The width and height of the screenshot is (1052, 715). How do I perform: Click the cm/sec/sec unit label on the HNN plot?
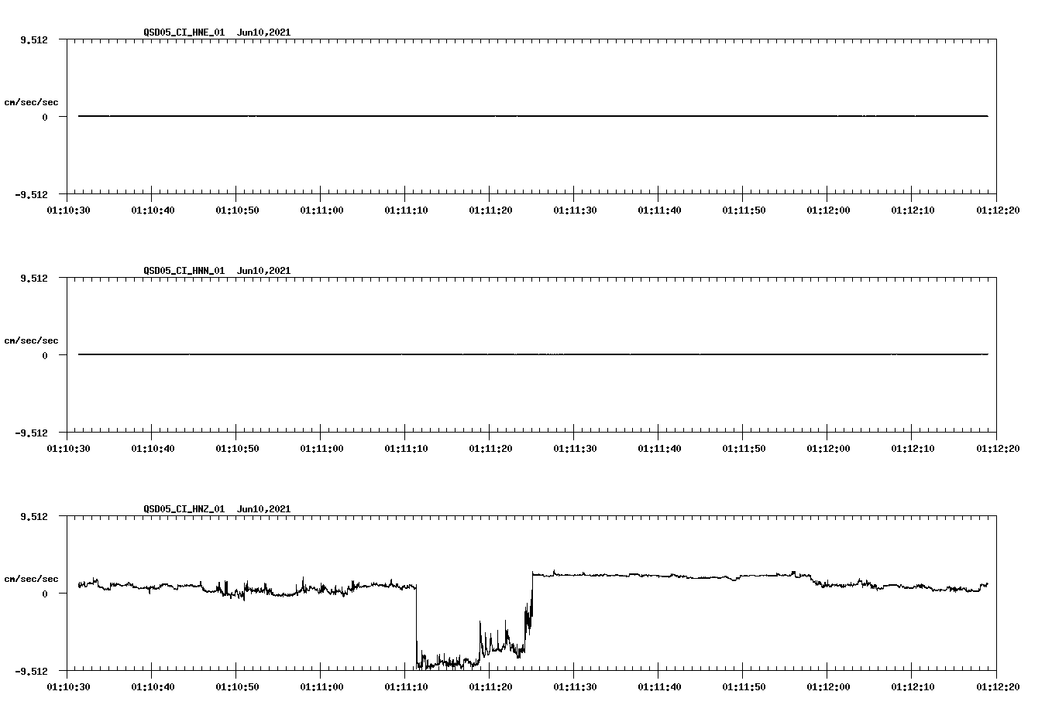click(31, 340)
